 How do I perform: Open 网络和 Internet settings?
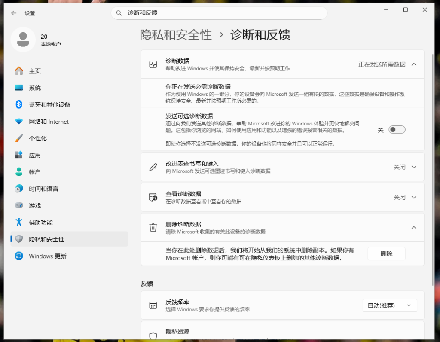tap(69, 121)
